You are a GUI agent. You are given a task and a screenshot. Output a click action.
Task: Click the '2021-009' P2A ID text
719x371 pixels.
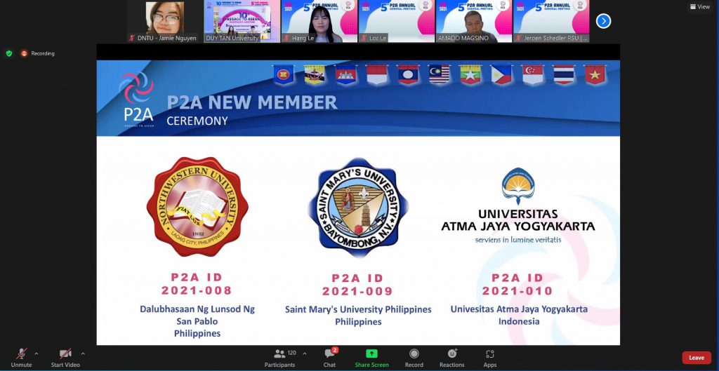click(x=357, y=291)
